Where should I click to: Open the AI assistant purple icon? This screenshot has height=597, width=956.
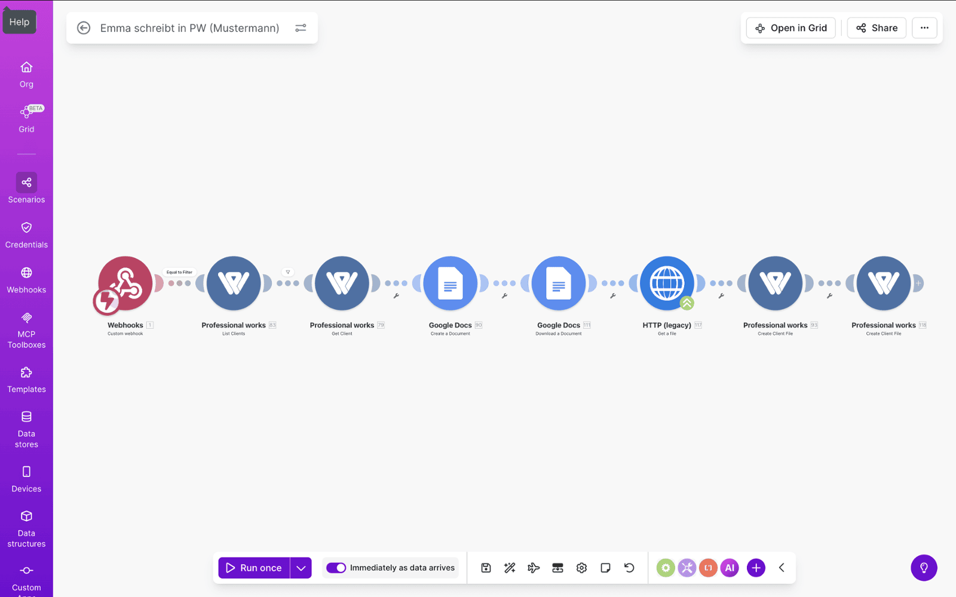point(730,568)
